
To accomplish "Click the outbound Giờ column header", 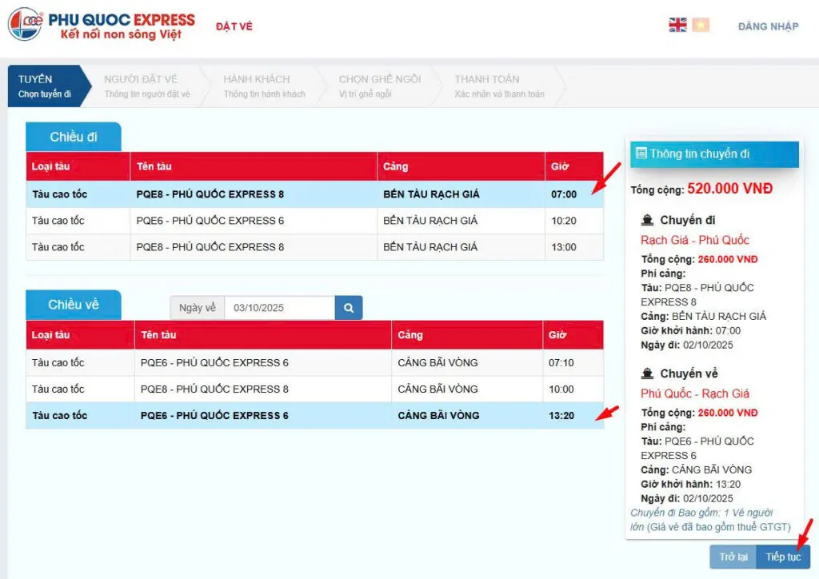I will [x=574, y=166].
